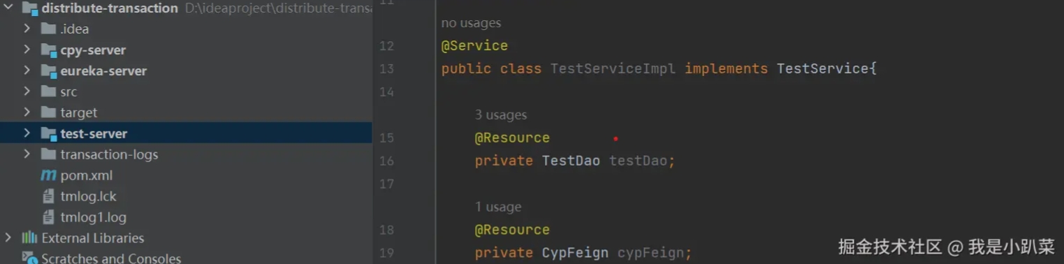Select the cpy-server module folder icon

[48, 50]
